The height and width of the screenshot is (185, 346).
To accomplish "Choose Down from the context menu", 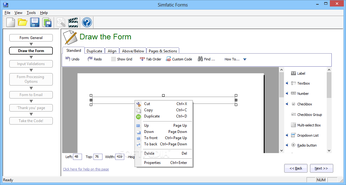I will tap(164, 131).
